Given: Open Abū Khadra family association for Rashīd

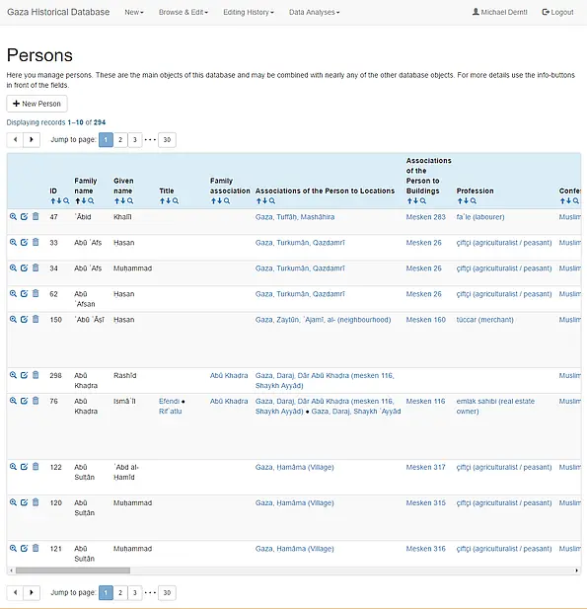Looking at the screenshot, I should (x=229, y=376).
